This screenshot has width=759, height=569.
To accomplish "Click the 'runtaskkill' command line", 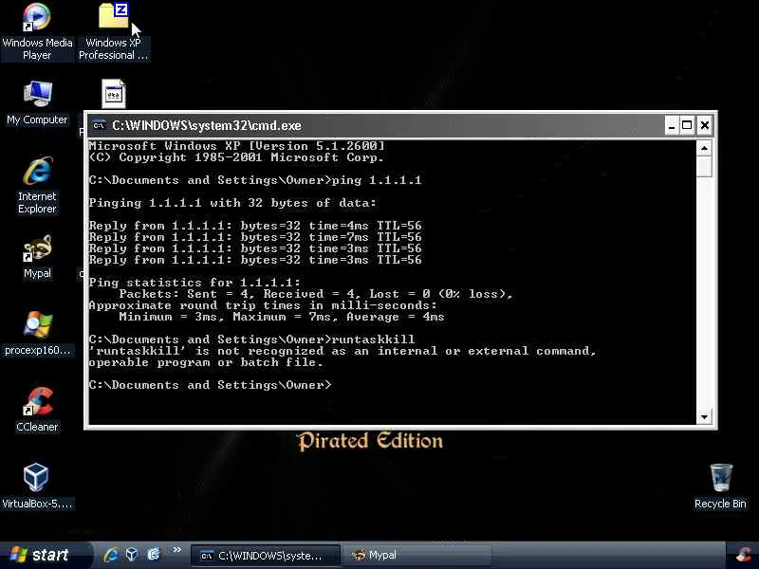I will tap(251, 340).
